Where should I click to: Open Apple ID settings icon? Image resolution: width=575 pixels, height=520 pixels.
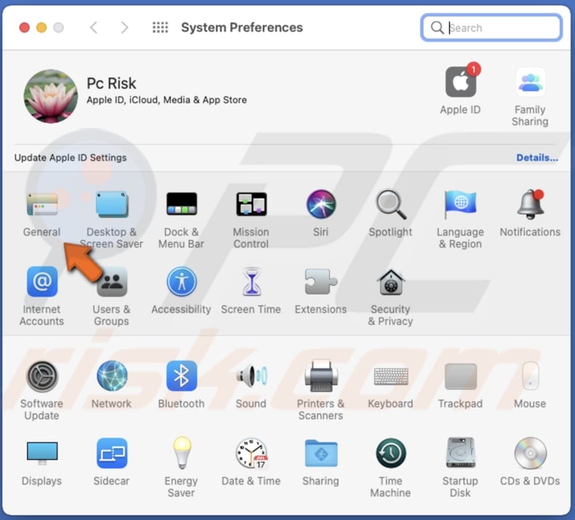click(x=461, y=81)
